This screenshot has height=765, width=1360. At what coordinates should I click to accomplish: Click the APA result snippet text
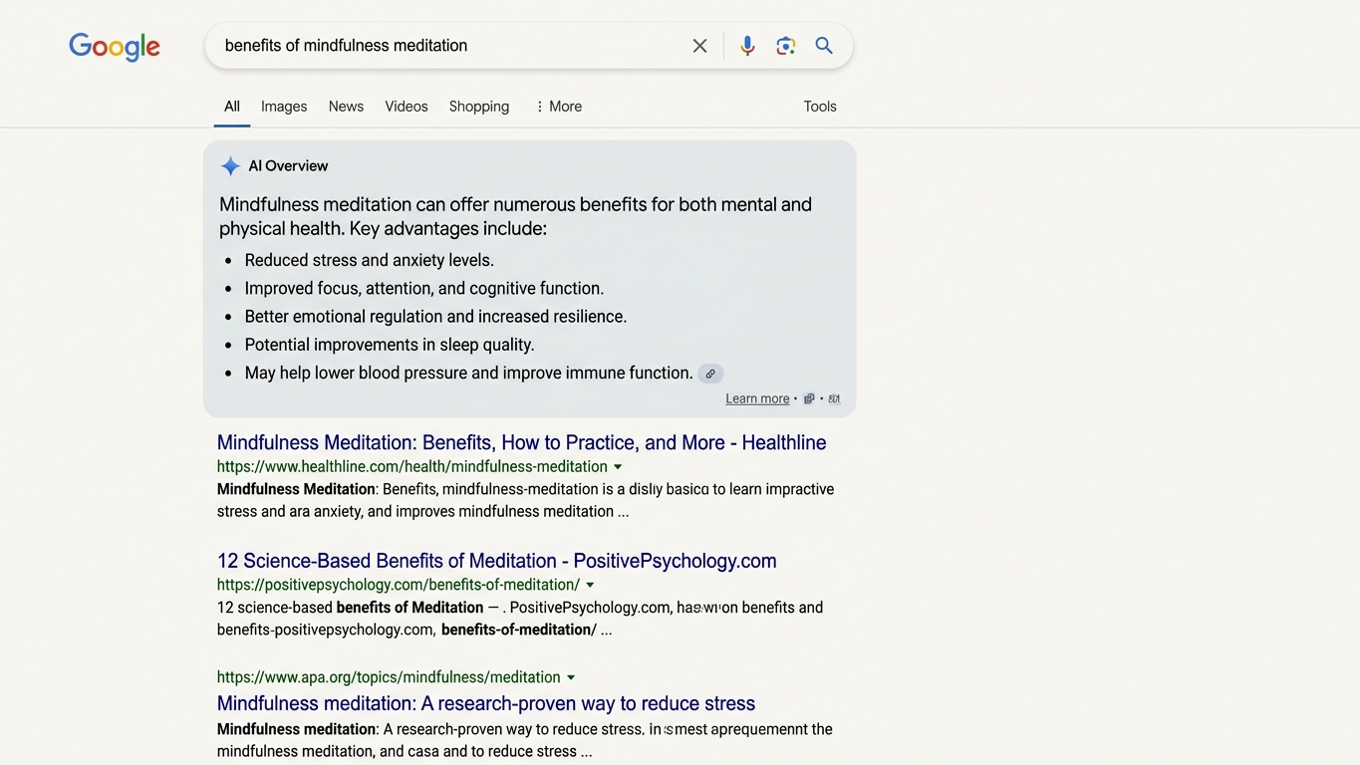click(525, 740)
